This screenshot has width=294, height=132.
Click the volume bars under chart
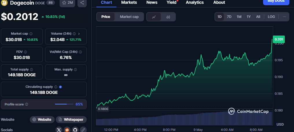pyautogui.click(x=184, y=118)
